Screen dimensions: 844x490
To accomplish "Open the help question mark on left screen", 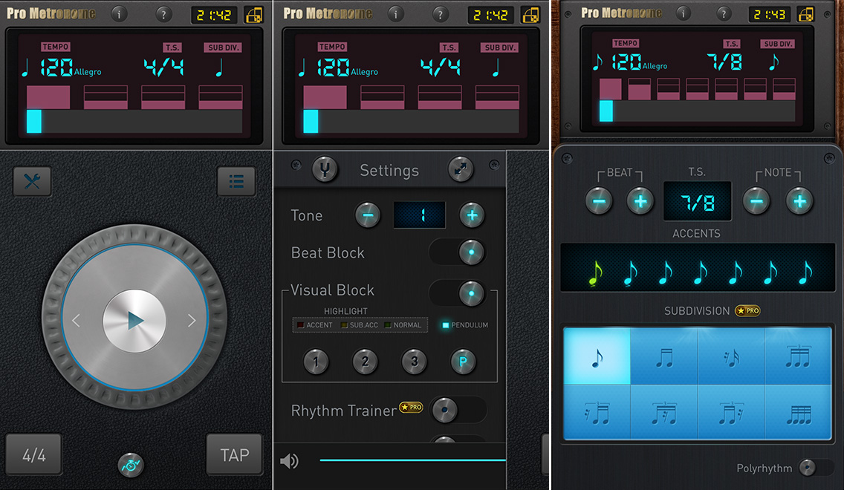I will tap(163, 14).
